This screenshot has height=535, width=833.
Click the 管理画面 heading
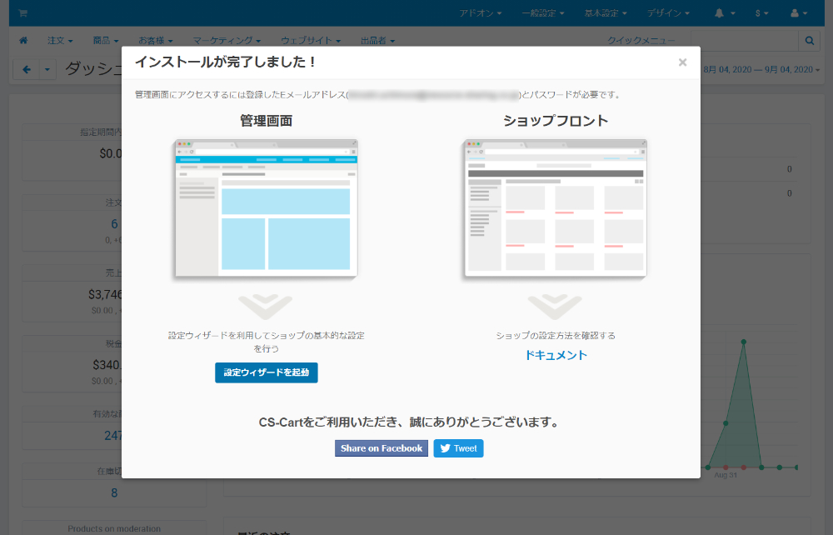(x=267, y=121)
